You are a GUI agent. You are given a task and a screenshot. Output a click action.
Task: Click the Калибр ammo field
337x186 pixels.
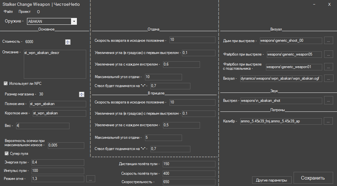pos(281,121)
